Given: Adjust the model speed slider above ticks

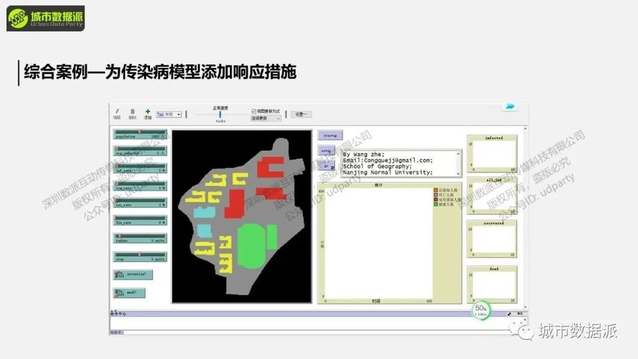Looking at the screenshot, I should point(220,115).
